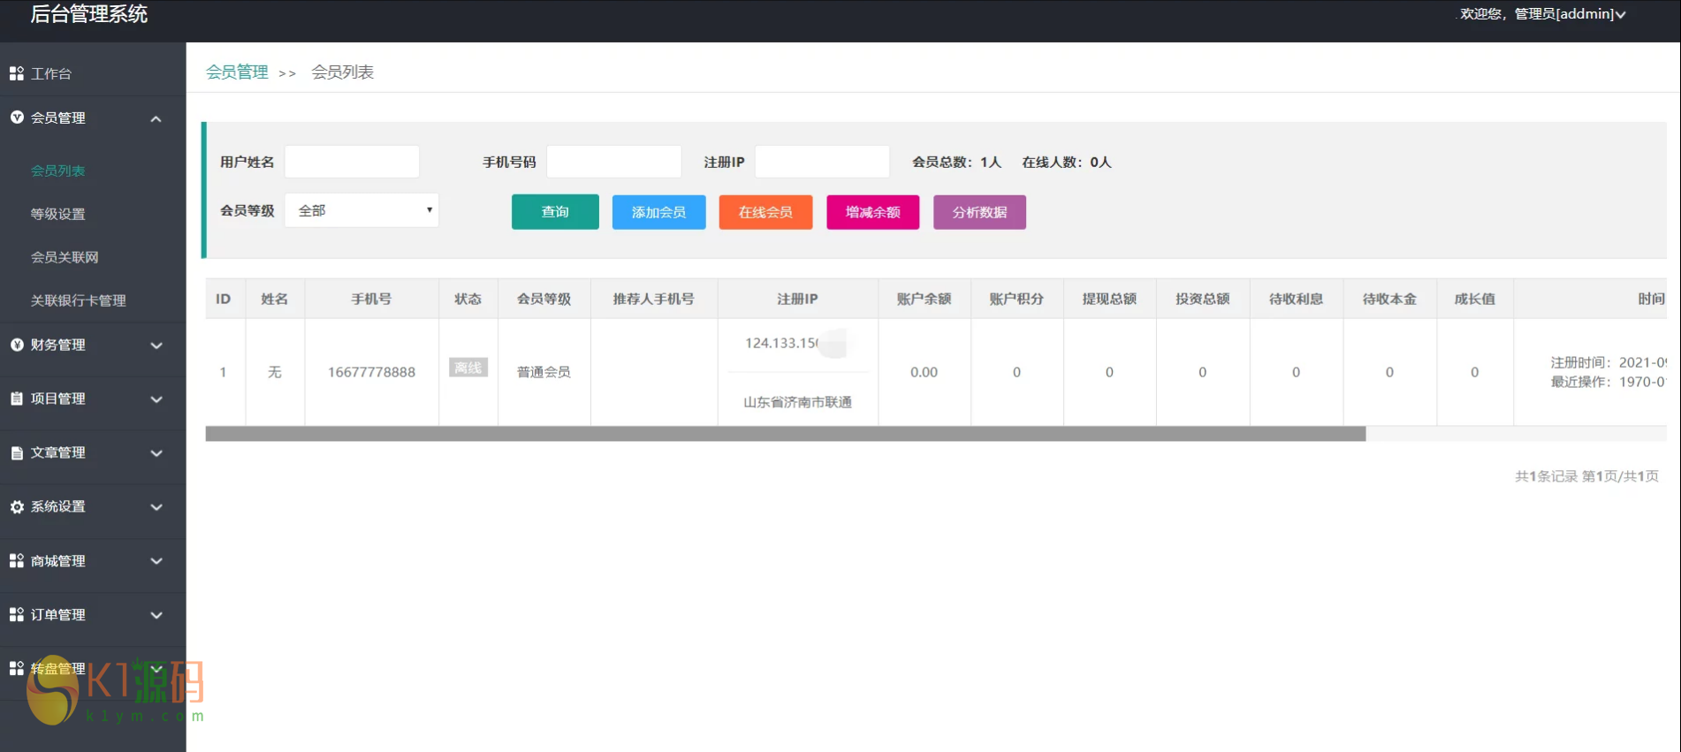
Task: Click the blue 添加会员 button
Action: point(658,212)
